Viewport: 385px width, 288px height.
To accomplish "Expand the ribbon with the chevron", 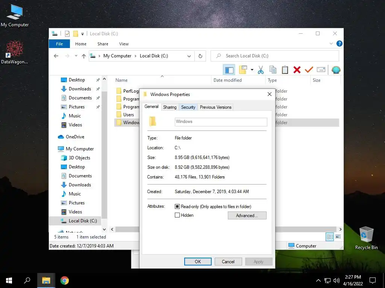I will point(331,43).
